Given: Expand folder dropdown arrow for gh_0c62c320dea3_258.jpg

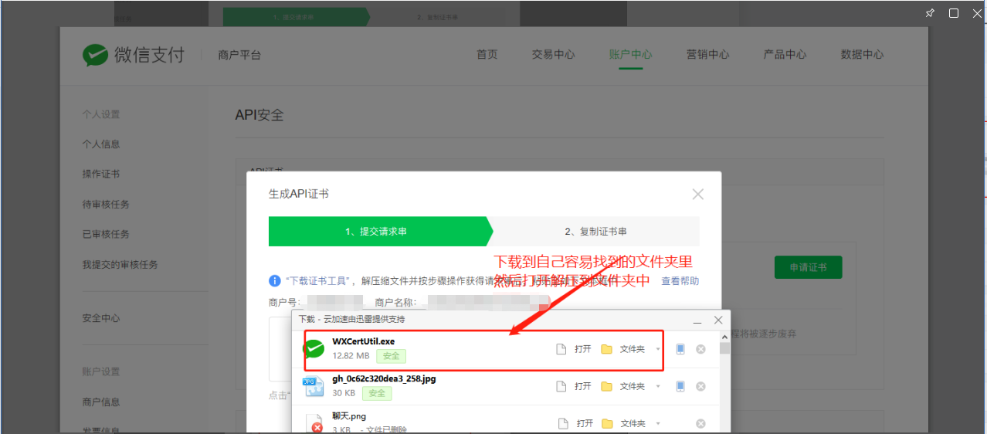Looking at the screenshot, I should pos(658,386).
